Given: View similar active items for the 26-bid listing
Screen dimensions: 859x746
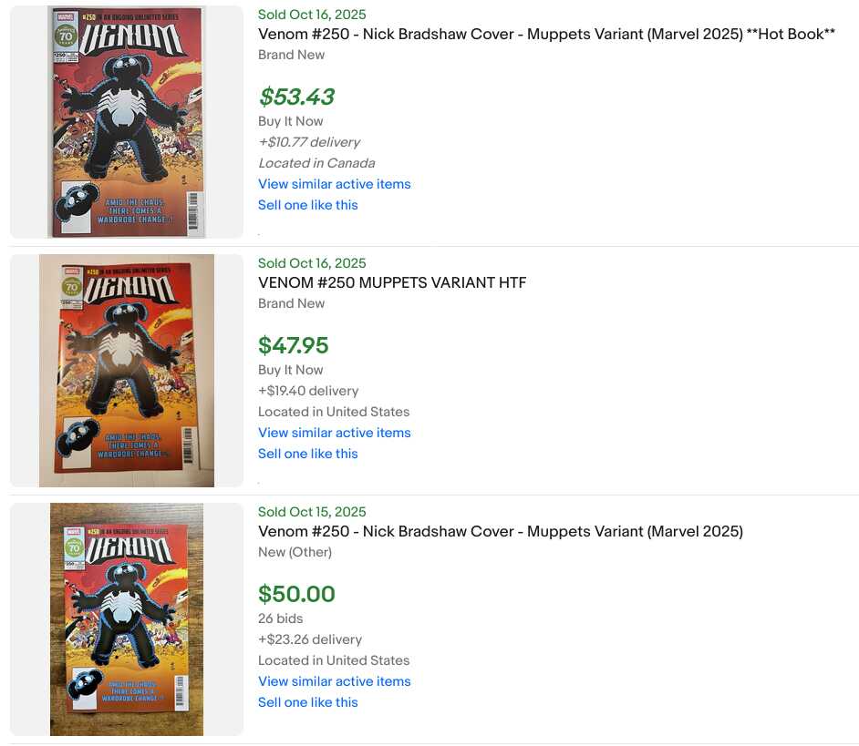Looking at the screenshot, I should pos(334,681).
